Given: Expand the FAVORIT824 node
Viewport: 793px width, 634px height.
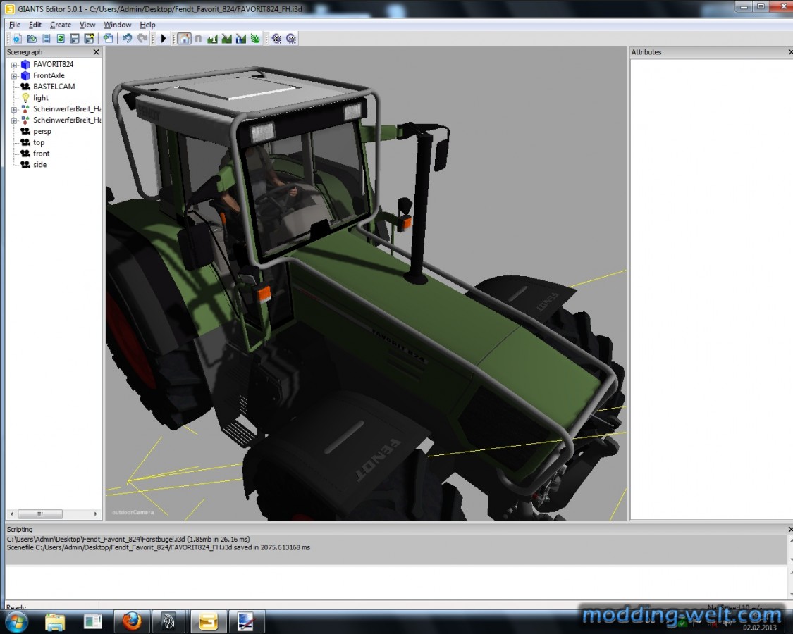Looking at the screenshot, I should coord(14,65).
